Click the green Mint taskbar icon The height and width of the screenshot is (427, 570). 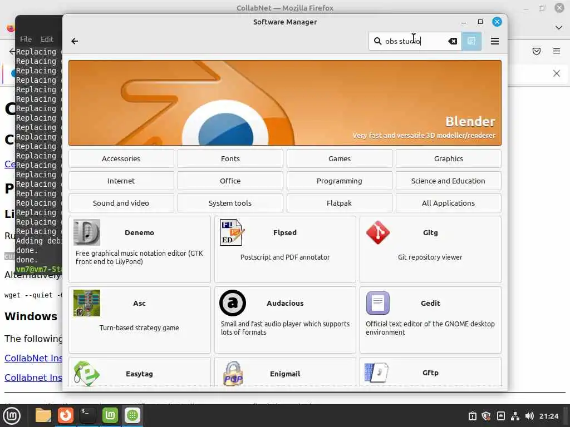(110, 415)
